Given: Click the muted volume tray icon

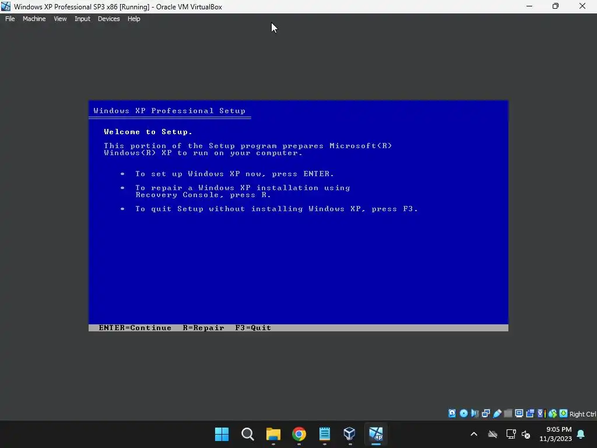Looking at the screenshot, I should tap(526, 435).
